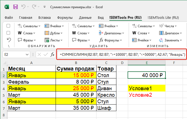
Task: Open the Листы dropdown
Action: click(x=53, y=40)
